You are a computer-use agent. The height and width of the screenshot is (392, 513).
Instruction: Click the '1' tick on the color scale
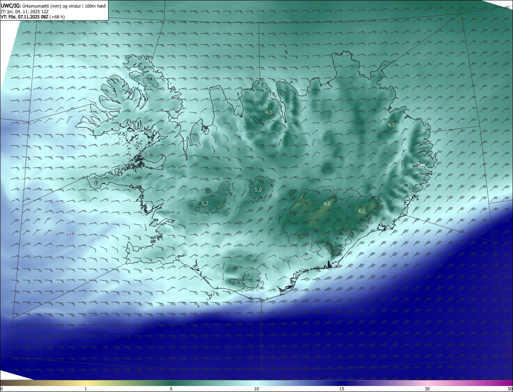[86, 389]
